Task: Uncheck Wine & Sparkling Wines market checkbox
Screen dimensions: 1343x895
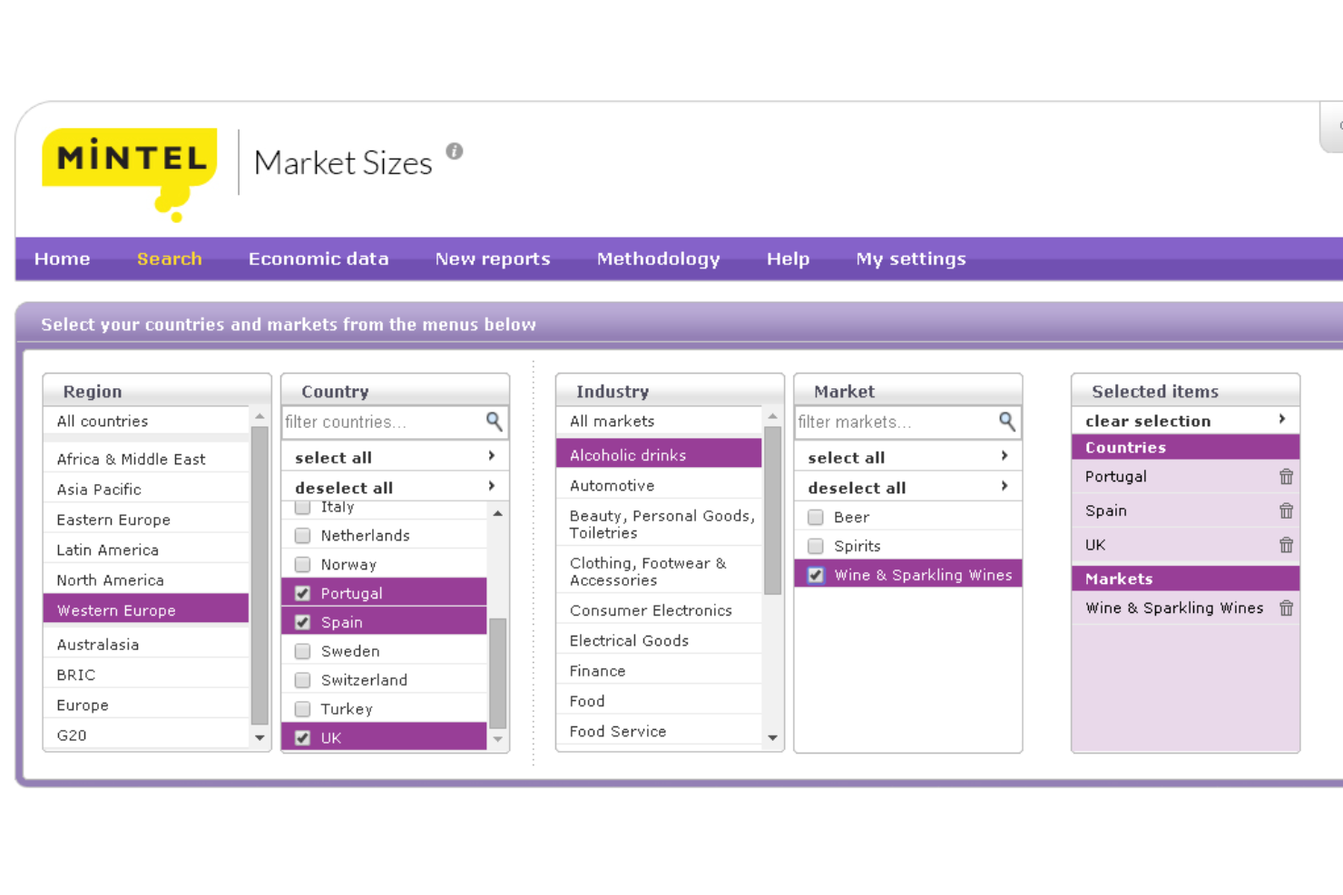Action: [816, 575]
